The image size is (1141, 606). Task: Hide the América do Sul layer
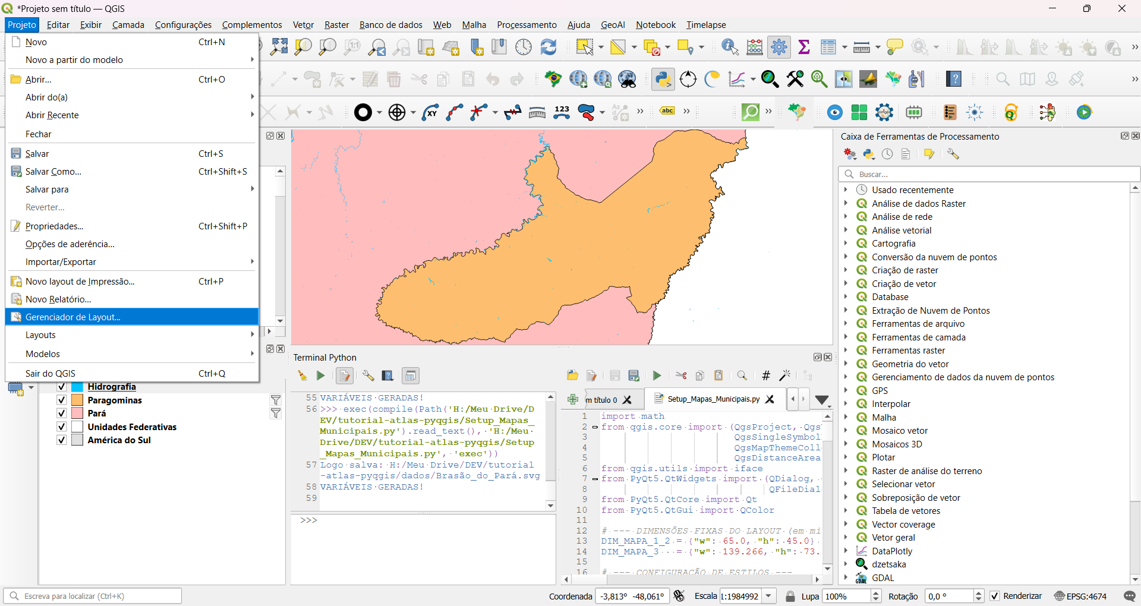pyautogui.click(x=61, y=440)
